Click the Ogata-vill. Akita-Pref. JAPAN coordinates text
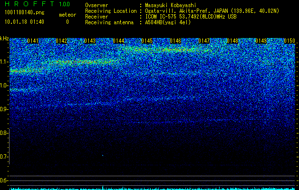Screen dimensions: 299x190 point(212,11)
